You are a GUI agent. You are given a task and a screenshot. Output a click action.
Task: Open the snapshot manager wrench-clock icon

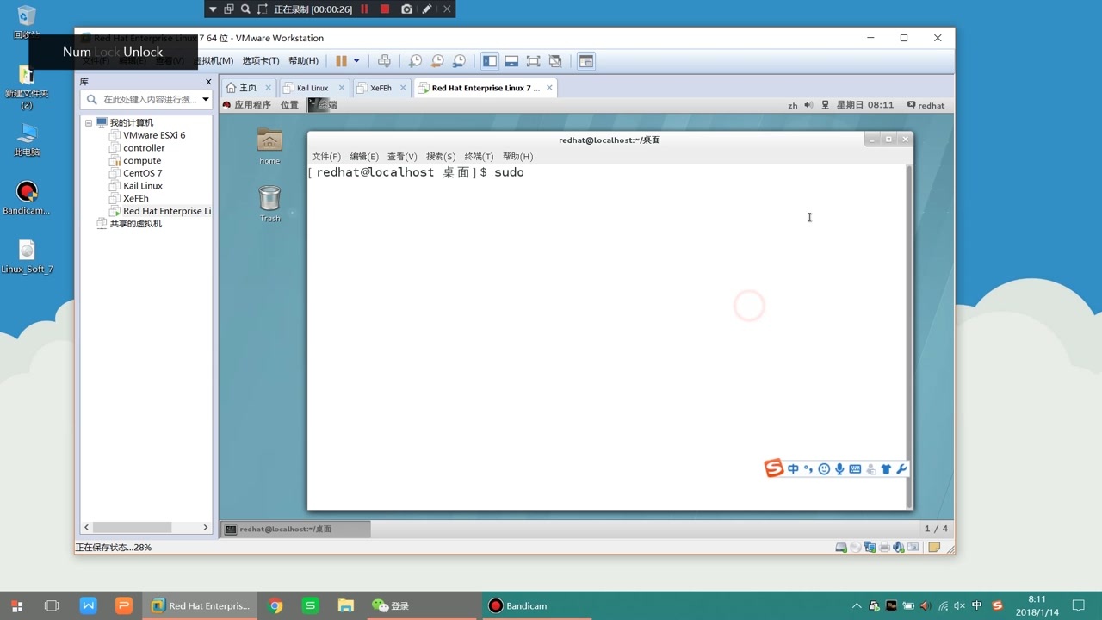click(x=460, y=61)
